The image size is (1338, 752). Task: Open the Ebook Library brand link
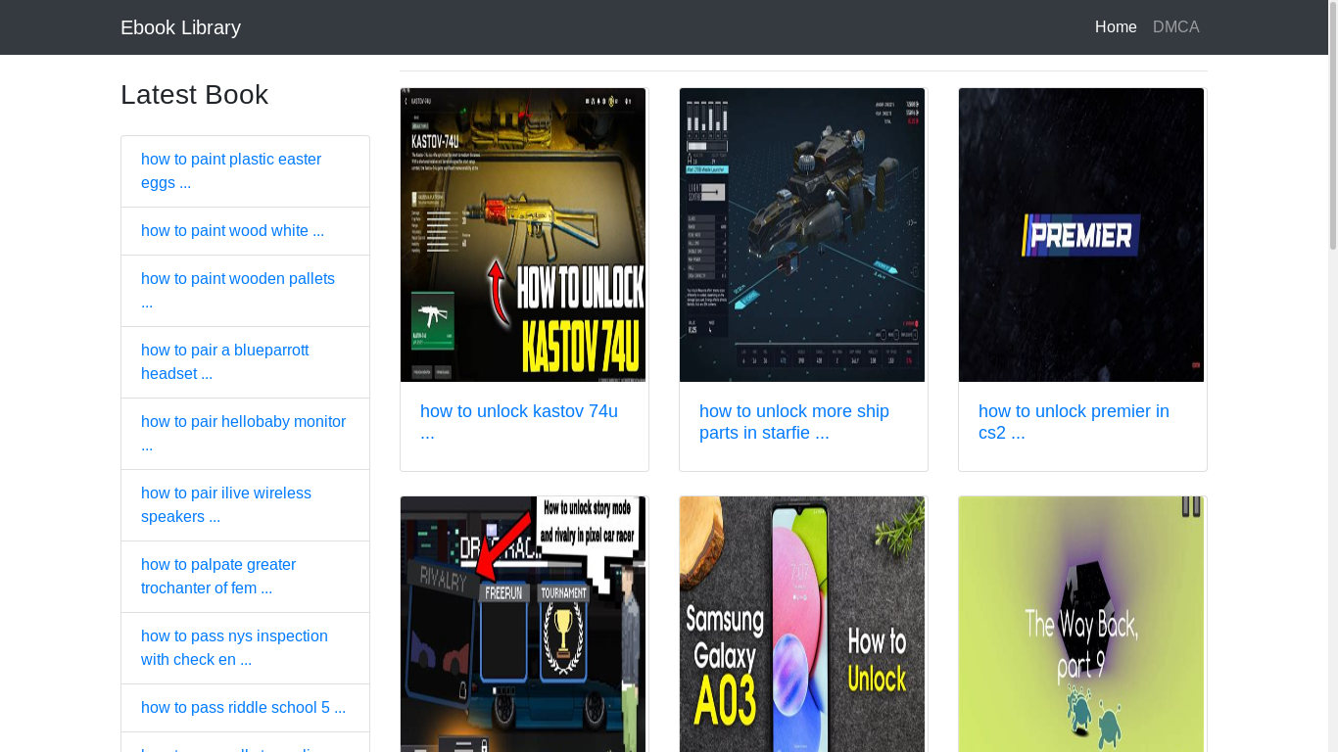pyautogui.click(x=180, y=27)
